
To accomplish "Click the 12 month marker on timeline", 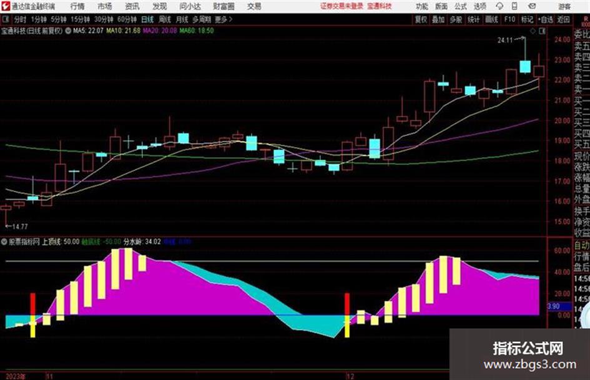I will 350,376.
